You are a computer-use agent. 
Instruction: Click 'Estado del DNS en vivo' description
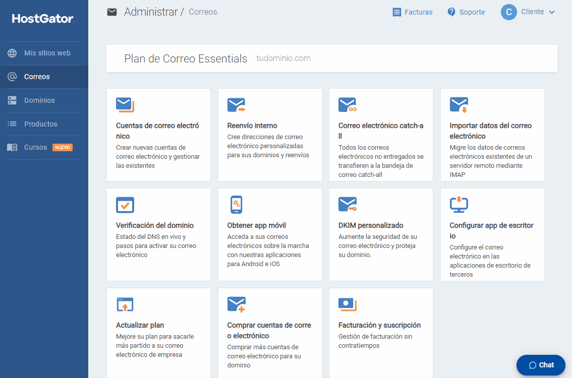(x=156, y=245)
